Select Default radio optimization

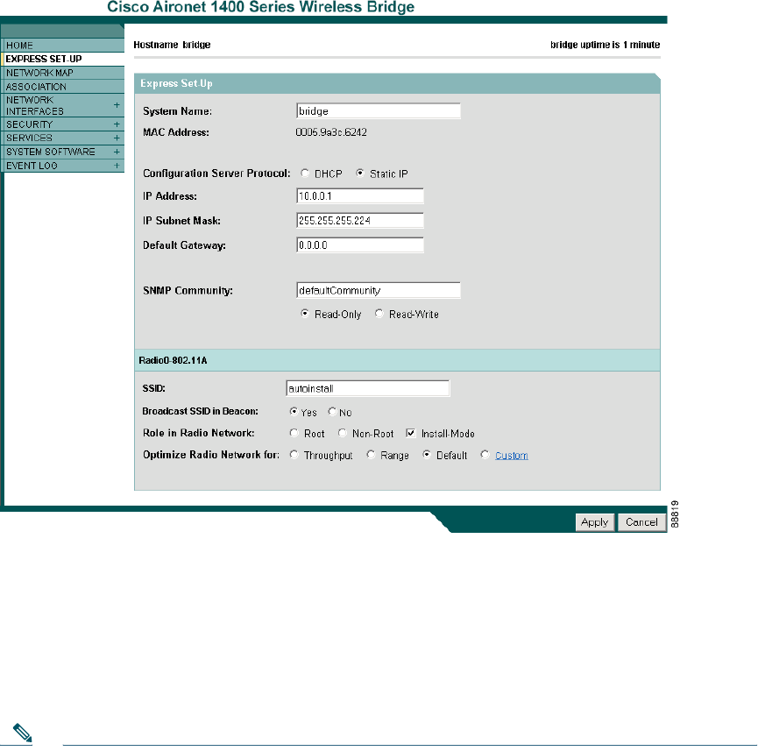(x=427, y=455)
